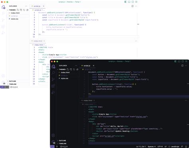Close index.html tab in light window
This screenshot has height=148, width=189.
tap(44, 41)
